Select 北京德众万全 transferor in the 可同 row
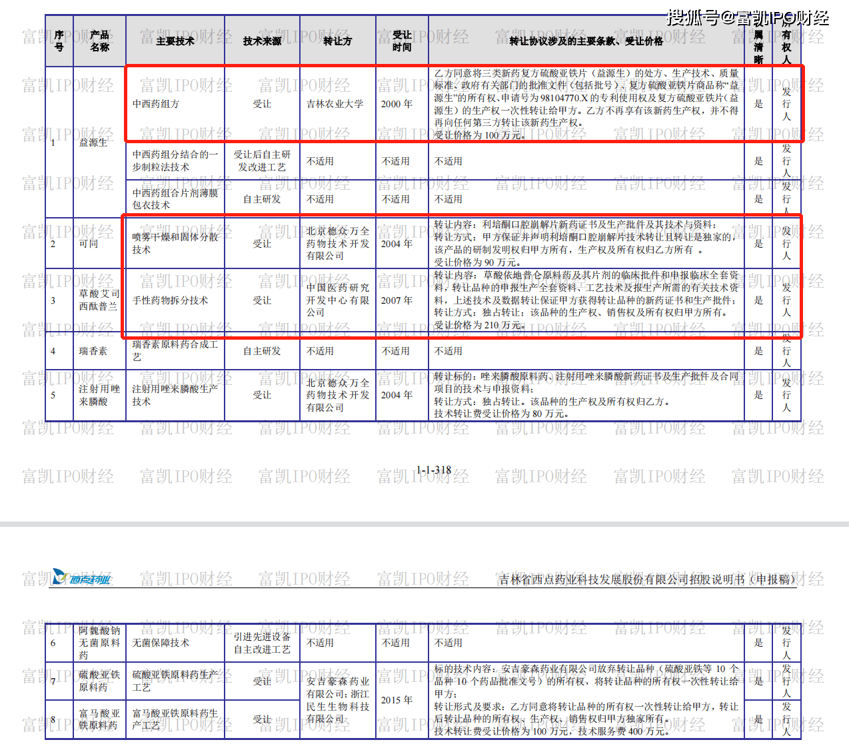The height and width of the screenshot is (748, 849). point(338,243)
